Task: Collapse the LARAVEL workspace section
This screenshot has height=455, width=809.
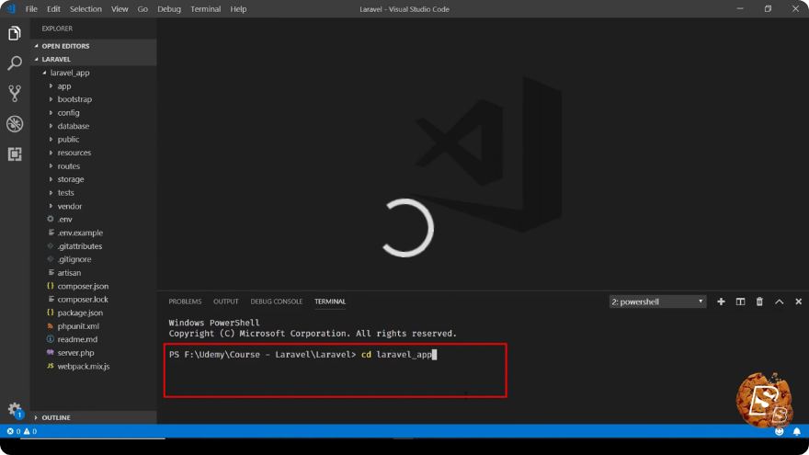Action: [x=93, y=60]
